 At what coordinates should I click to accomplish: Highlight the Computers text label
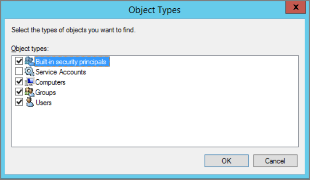[x=50, y=82]
